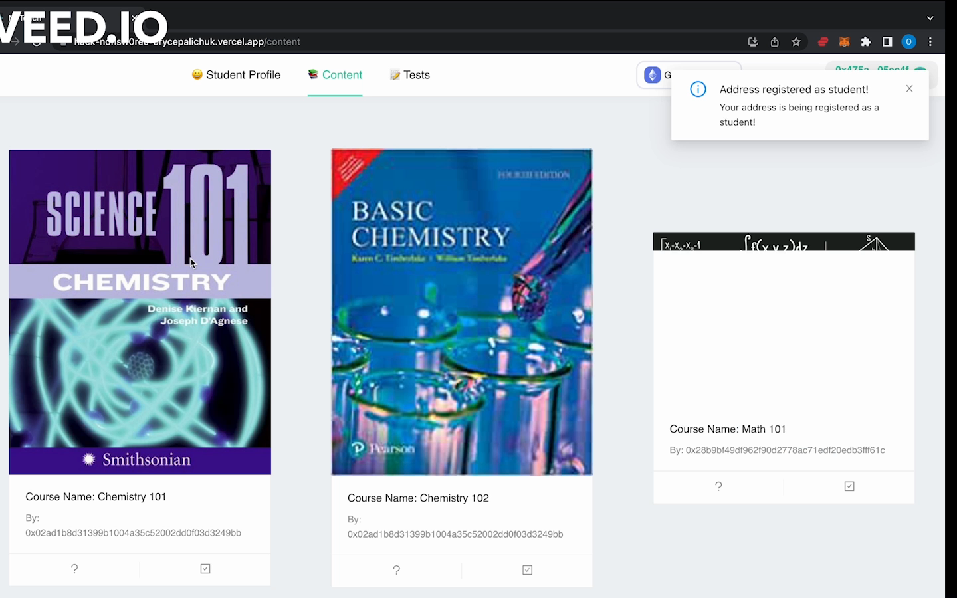The height and width of the screenshot is (598, 957).
Task: Click the Ethereum network selector icon
Action: 653,75
